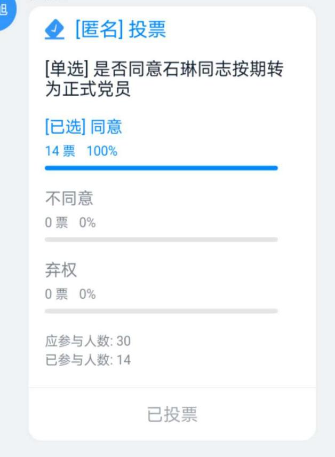Click the gray 不同意 result bar

point(162,239)
